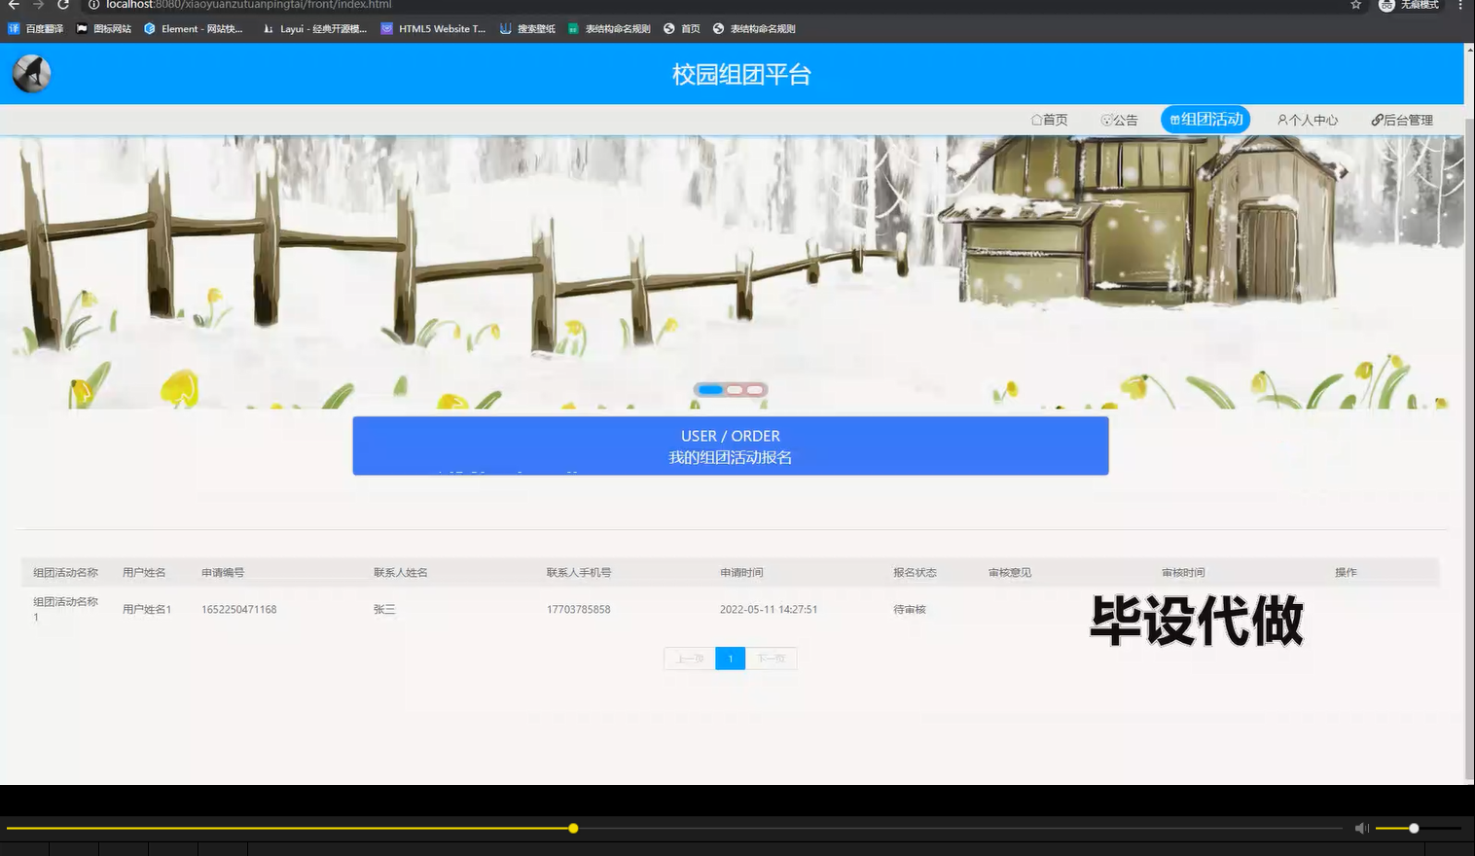Open the 首页 bookmark in bookmarks bar
The image size is (1475, 856).
(x=682, y=29)
